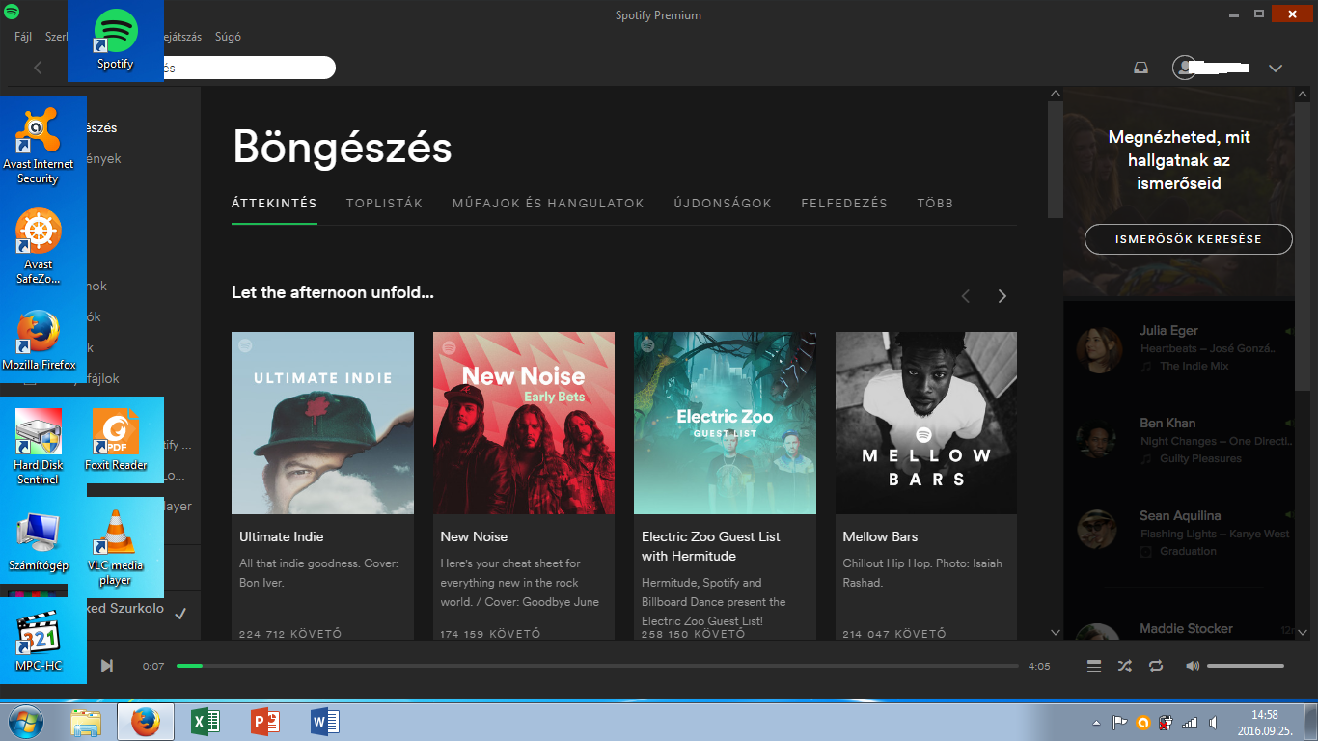Open the Mellow Bars playlist cover

click(926, 423)
